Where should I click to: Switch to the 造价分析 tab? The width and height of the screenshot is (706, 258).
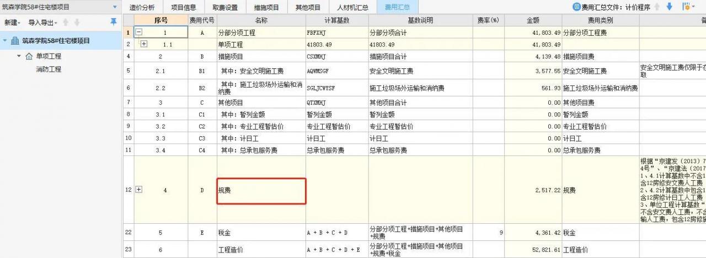(x=142, y=7)
